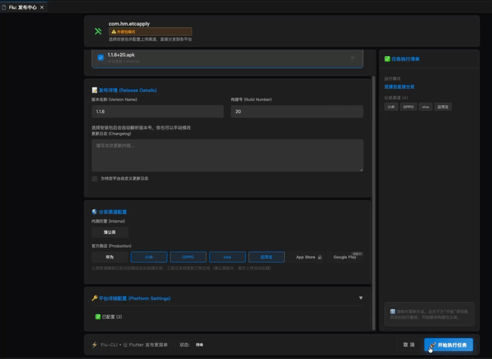Enable 为特定平台自定义更新日志 checkbox
The height and width of the screenshot is (359, 492).
coord(95,179)
